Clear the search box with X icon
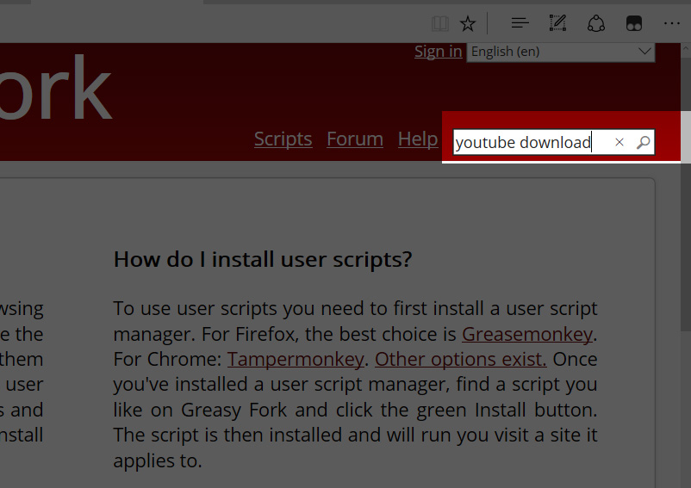Viewport: 691px width, 488px height. tap(619, 142)
